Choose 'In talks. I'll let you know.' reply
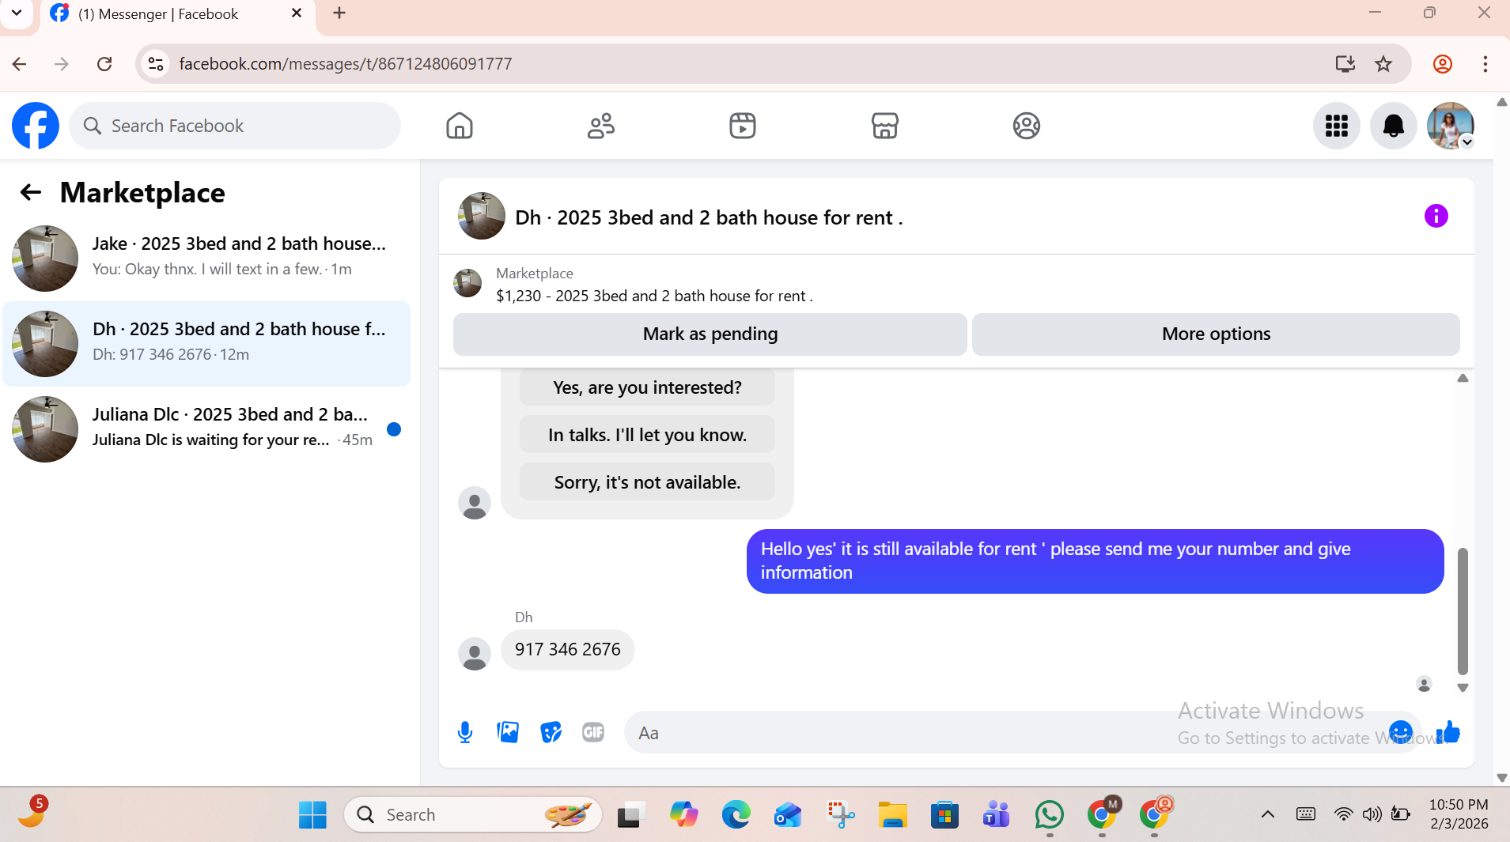This screenshot has height=842, width=1510. [647, 435]
